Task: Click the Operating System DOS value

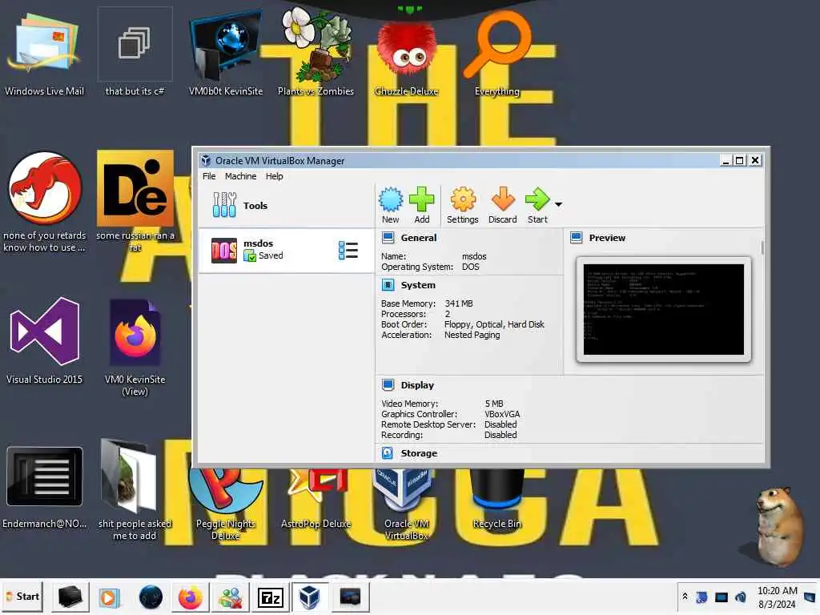Action: click(471, 267)
